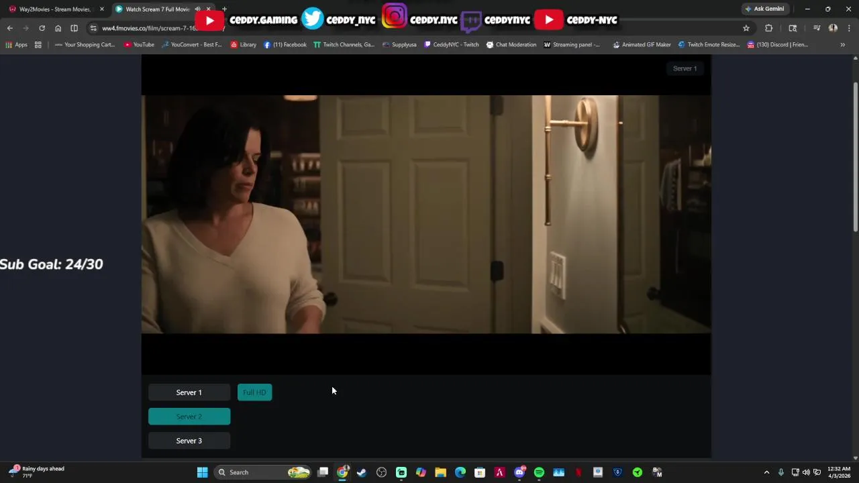Switch to the Way2Movies tab
Screen dimensions: 859x483
(54, 9)
